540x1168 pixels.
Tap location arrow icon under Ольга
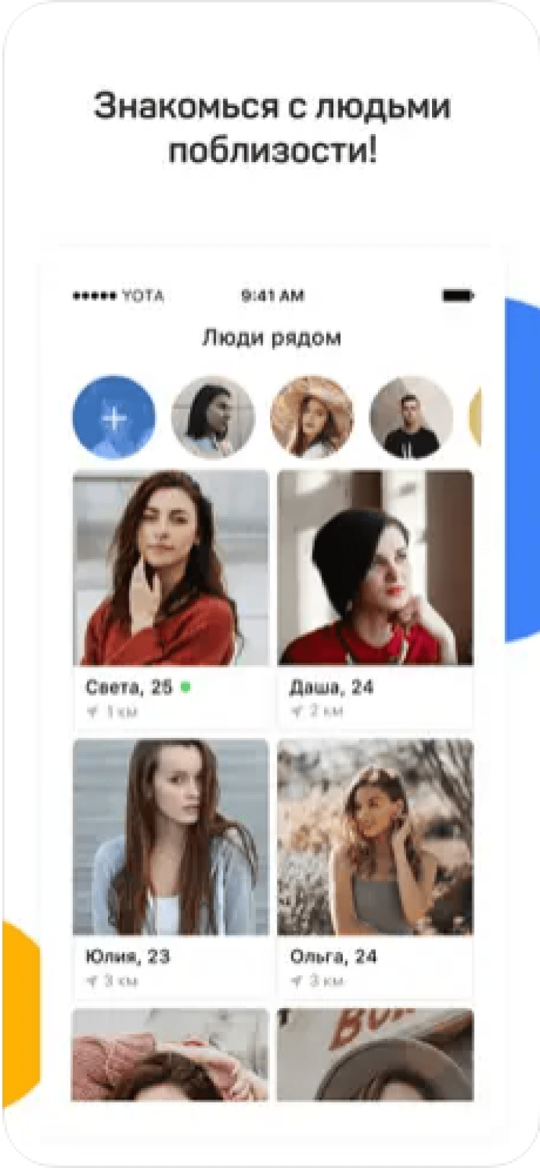(296, 981)
